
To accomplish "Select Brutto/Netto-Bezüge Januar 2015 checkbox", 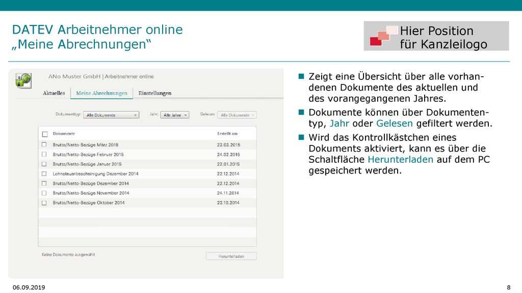I will (44, 164).
